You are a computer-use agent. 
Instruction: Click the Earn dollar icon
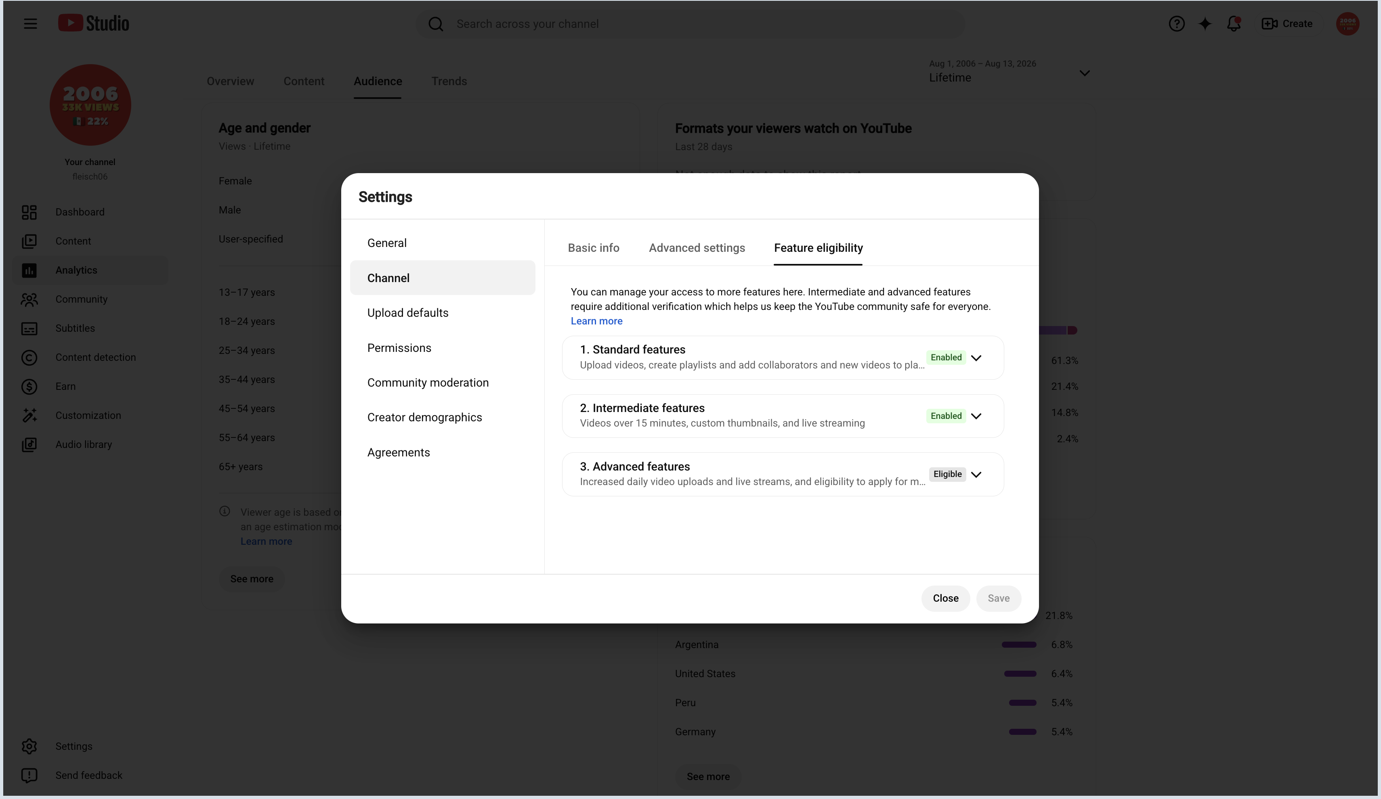click(x=29, y=386)
